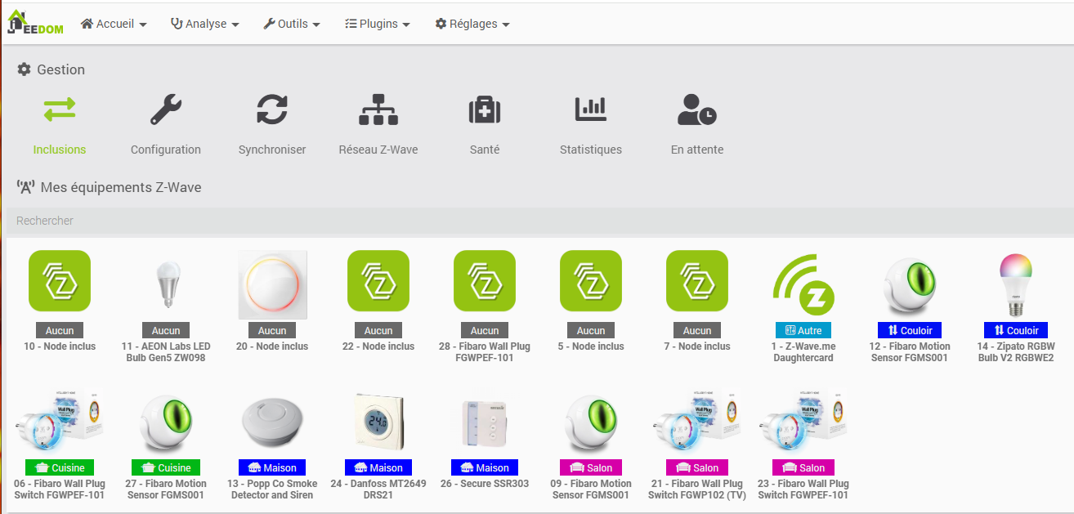Click Maison tag on Popp smoke detector
1074x514 pixels.
[272, 467]
